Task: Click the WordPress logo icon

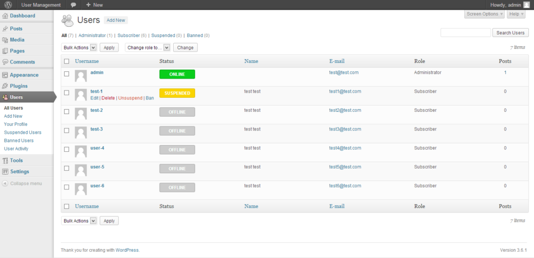Action: (8, 5)
